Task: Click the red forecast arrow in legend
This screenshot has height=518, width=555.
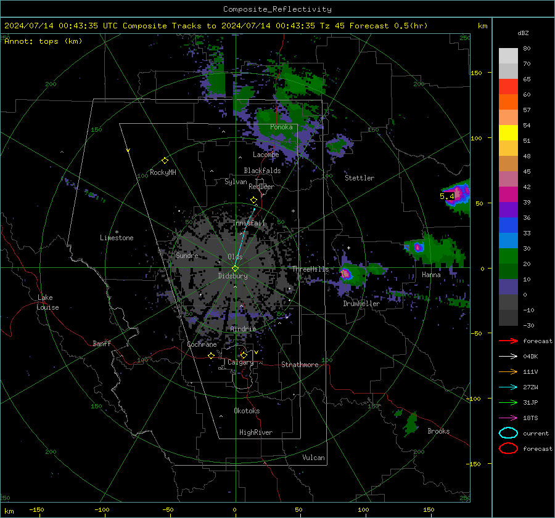Action: [x=508, y=341]
